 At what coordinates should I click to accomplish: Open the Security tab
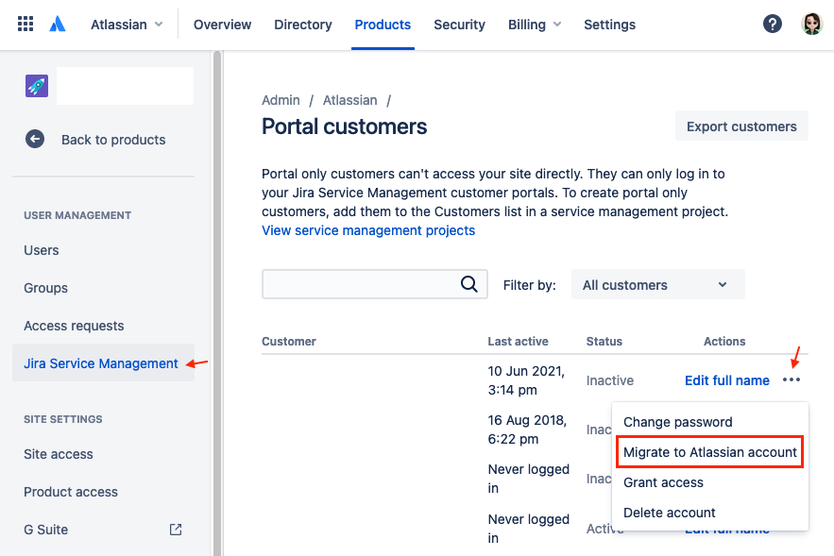click(x=459, y=25)
